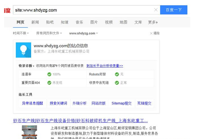
Task: Open the 视频 tab
Action: (x=109, y=22)
